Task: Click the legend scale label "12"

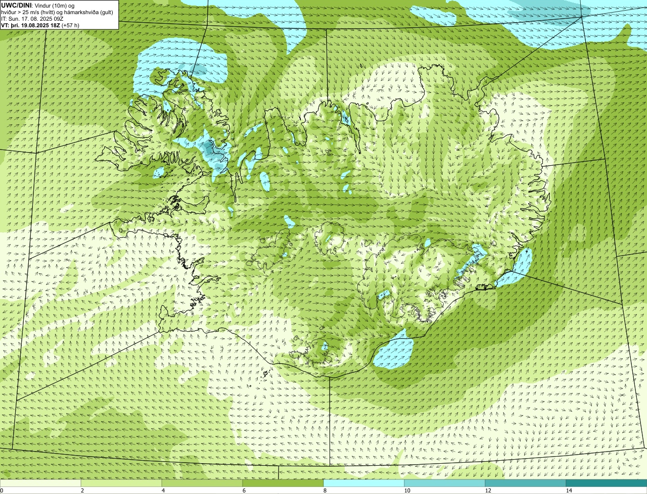Action: (488, 490)
